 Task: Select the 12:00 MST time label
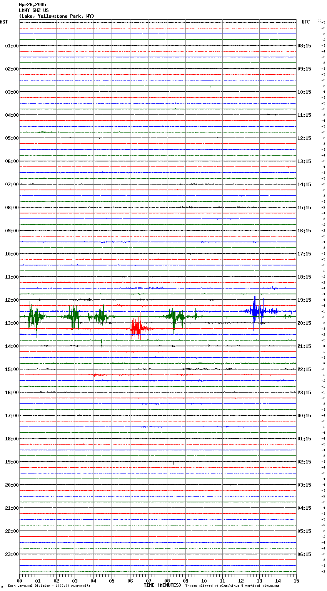click(12, 300)
